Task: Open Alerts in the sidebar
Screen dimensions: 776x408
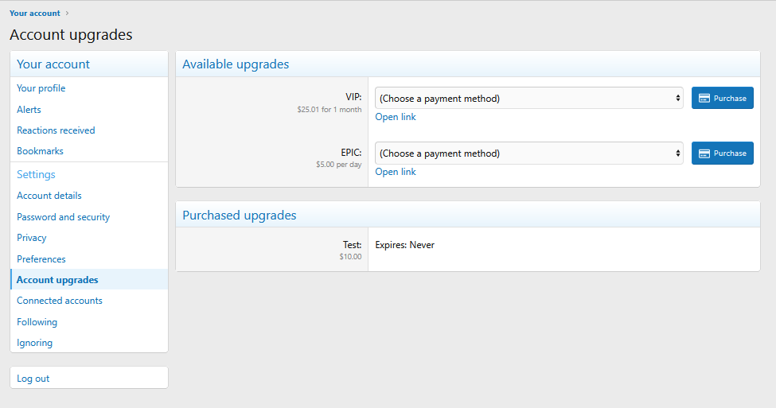Action: [29, 110]
